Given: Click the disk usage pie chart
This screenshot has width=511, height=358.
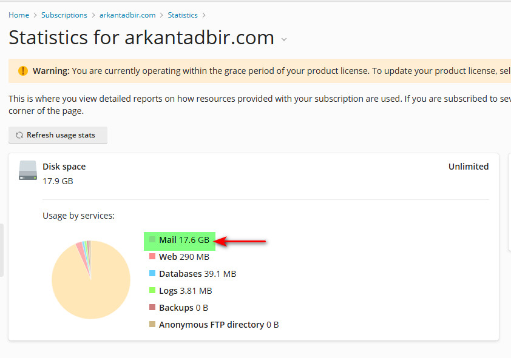Looking at the screenshot, I should [x=91, y=280].
